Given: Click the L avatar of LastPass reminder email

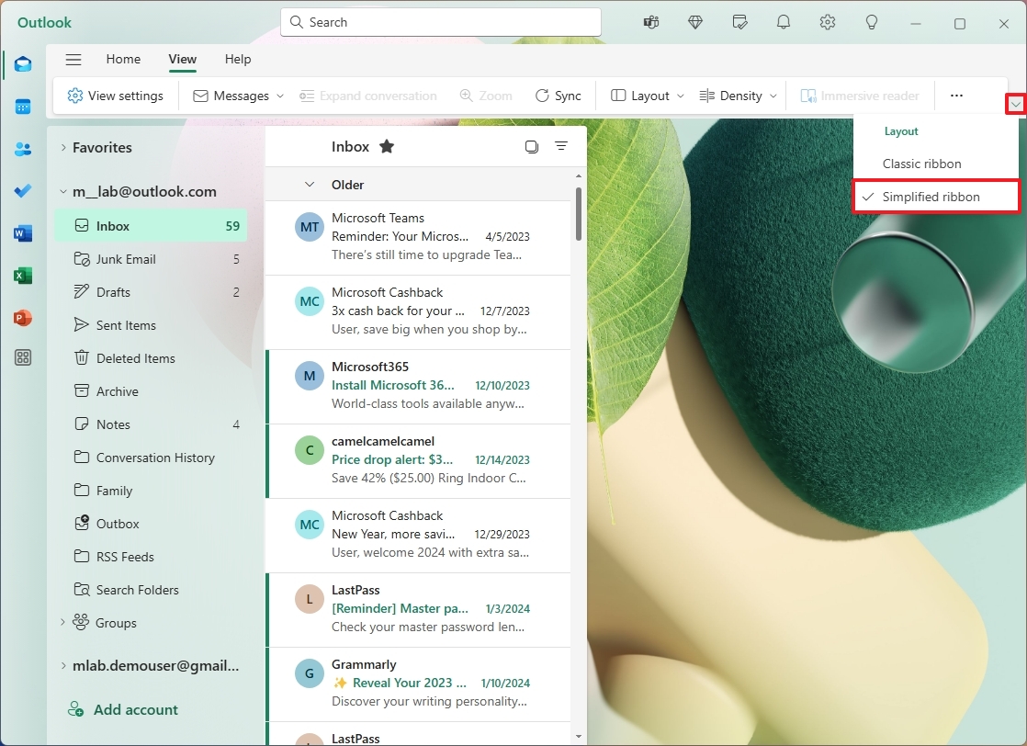Looking at the screenshot, I should pos(310,599).
